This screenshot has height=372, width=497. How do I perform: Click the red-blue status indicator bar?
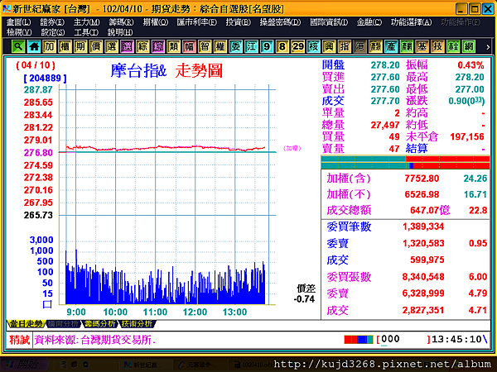359,340
